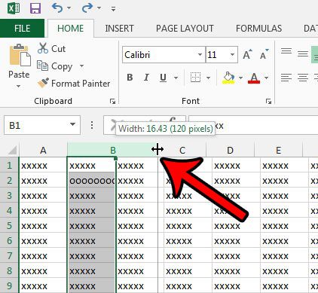Toggle Italic formatting

pos(146,78)
